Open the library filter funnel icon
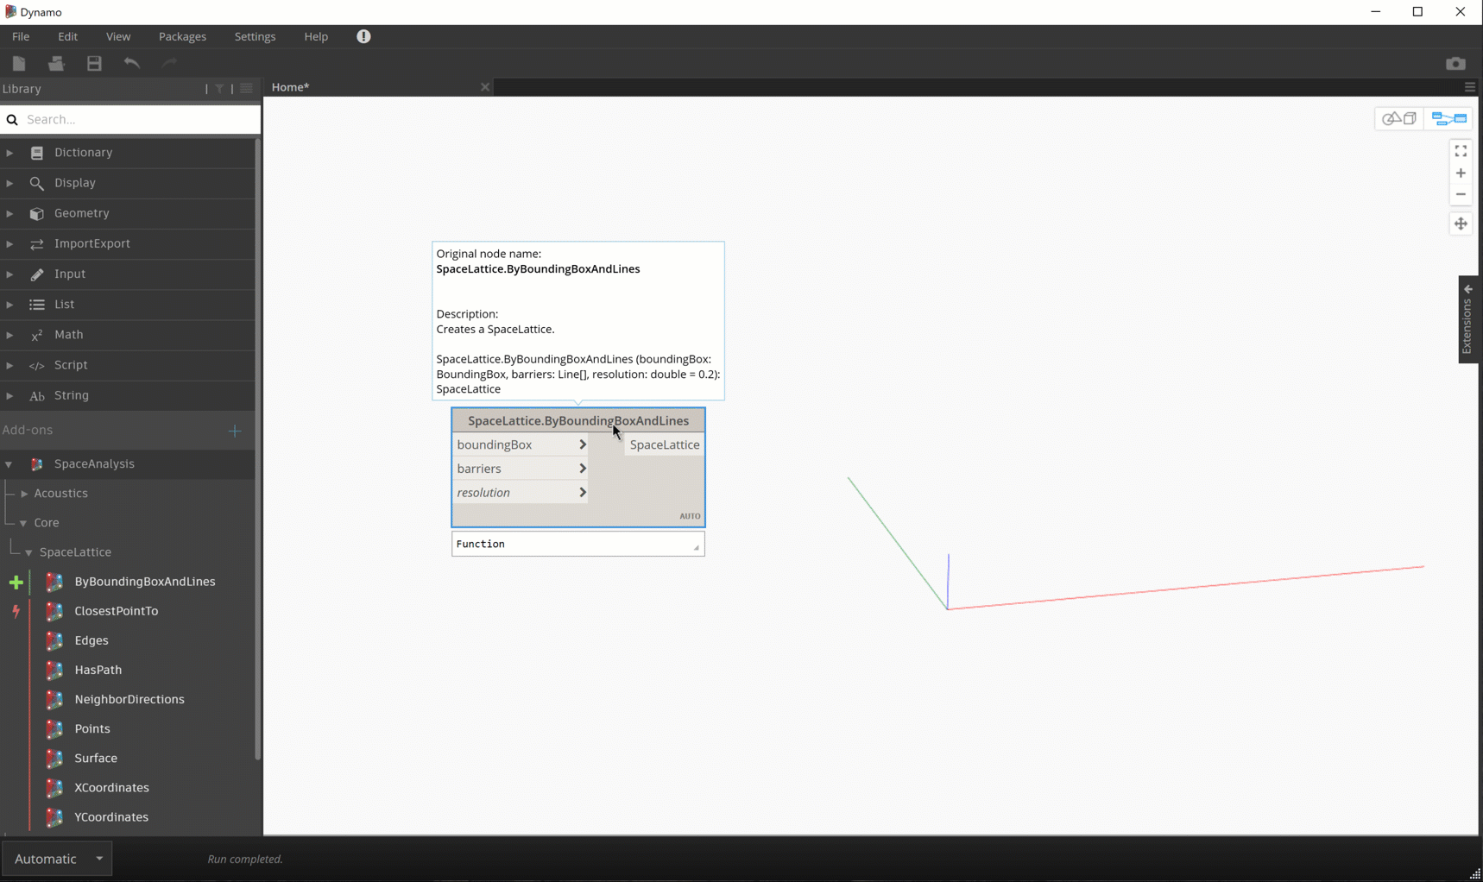The image size is (1483, 882). coord(219,89)
